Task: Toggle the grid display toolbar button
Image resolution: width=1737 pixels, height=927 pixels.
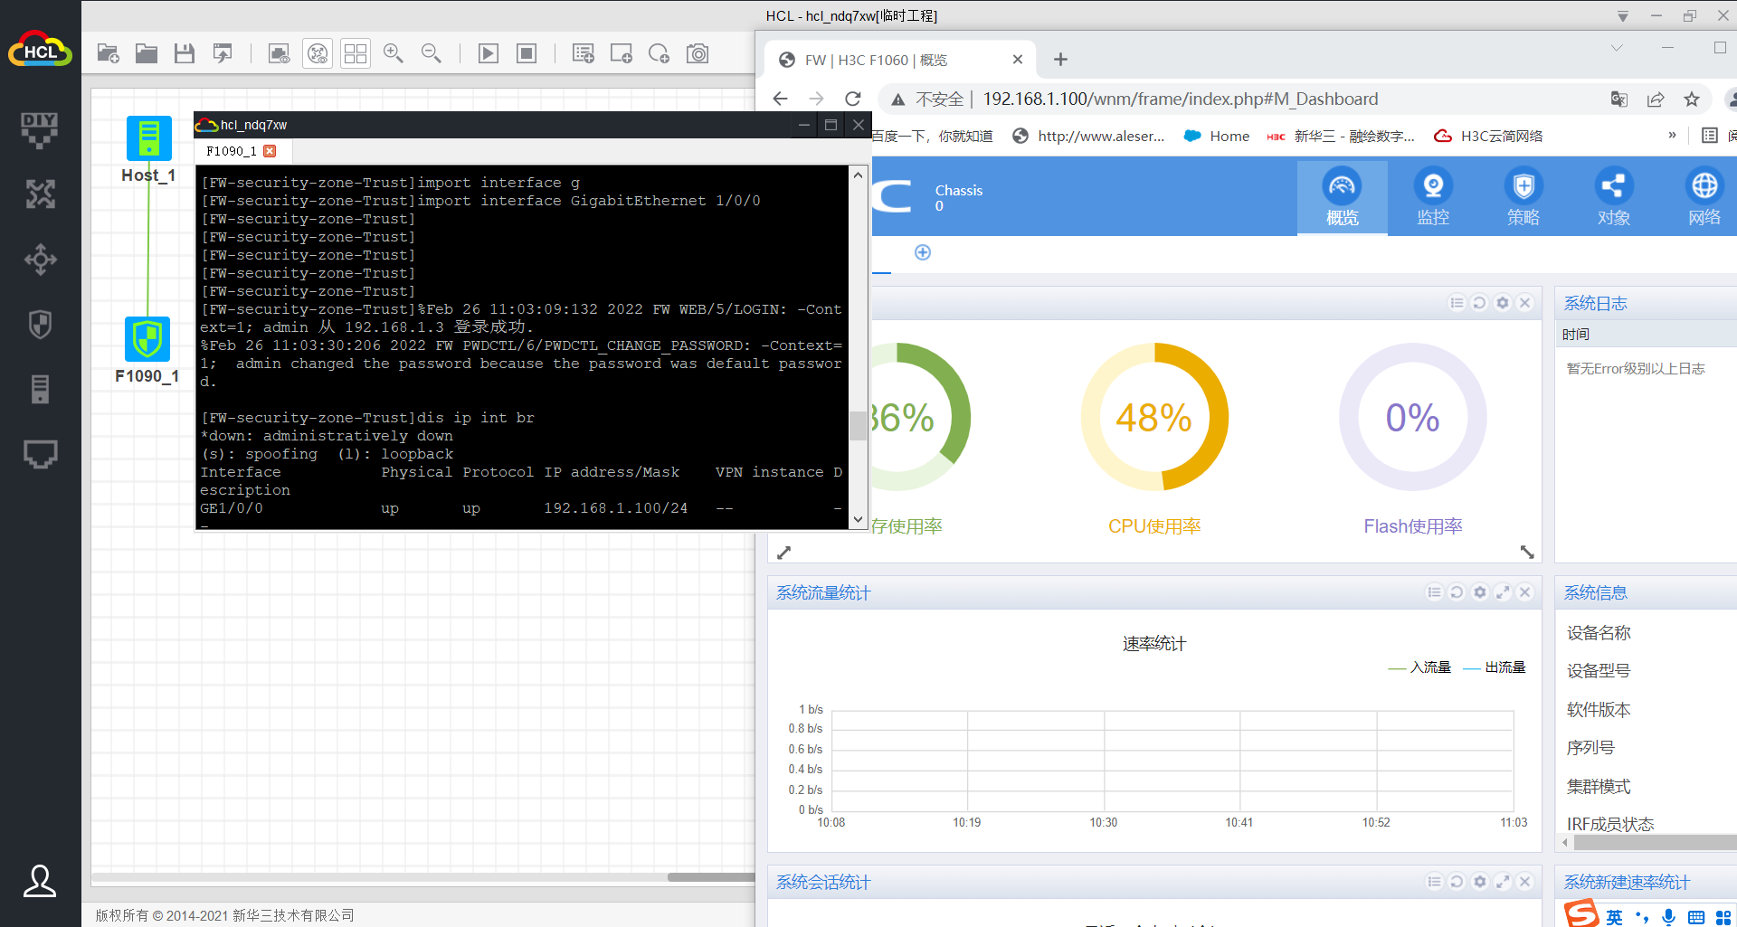Action: [356, 53]
